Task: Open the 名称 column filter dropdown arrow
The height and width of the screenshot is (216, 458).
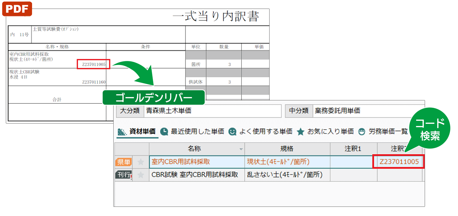Action: [241, 149]
